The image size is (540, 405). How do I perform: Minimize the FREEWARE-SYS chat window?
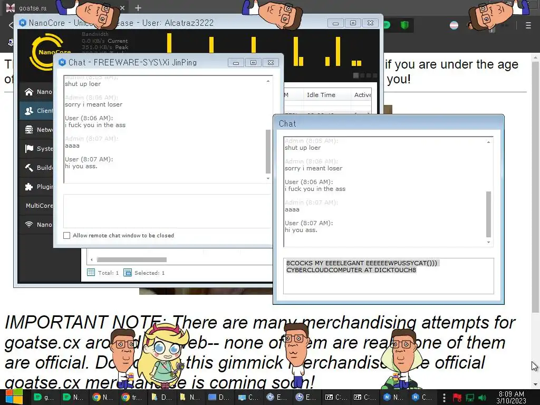click(236, 62)
